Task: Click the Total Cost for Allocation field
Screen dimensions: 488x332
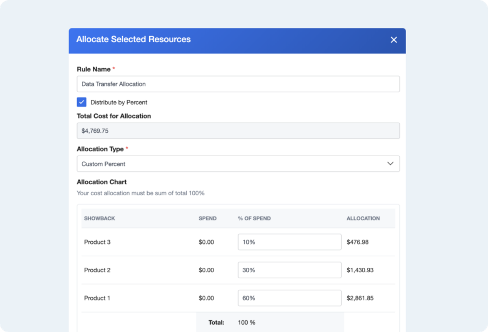Action: 238,131
